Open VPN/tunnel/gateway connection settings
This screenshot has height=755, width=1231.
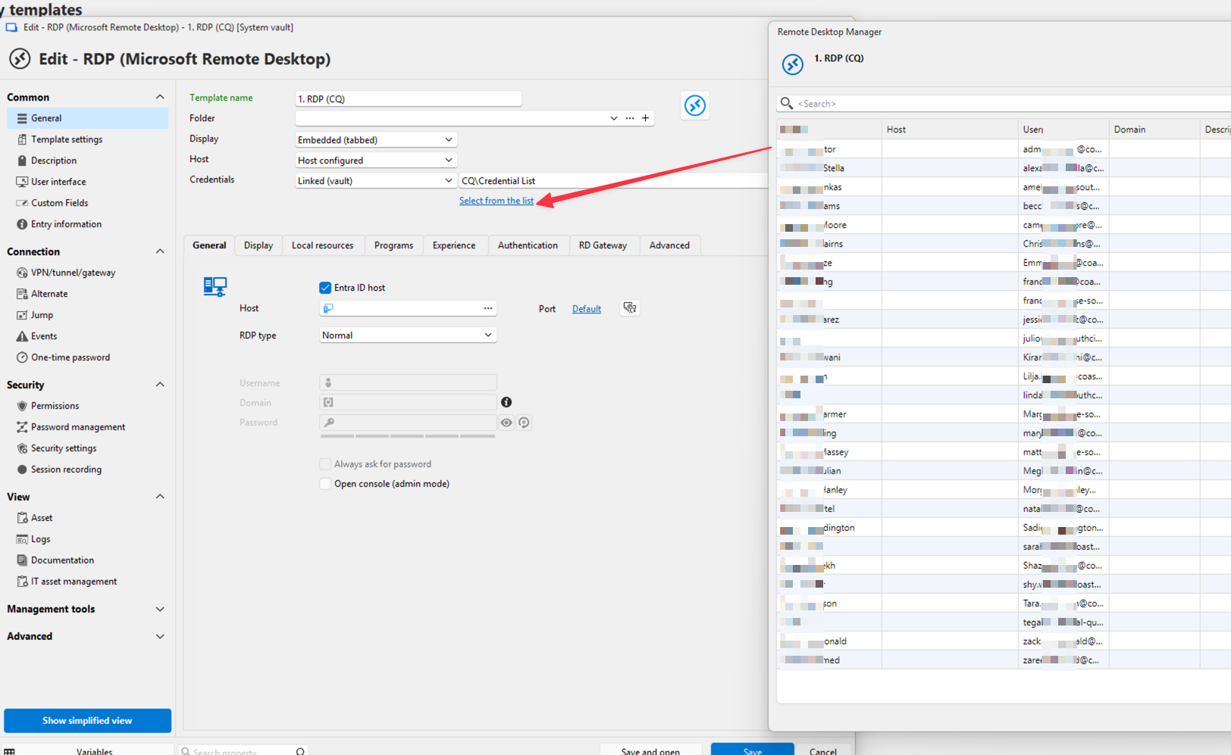(x=73, y=273)
